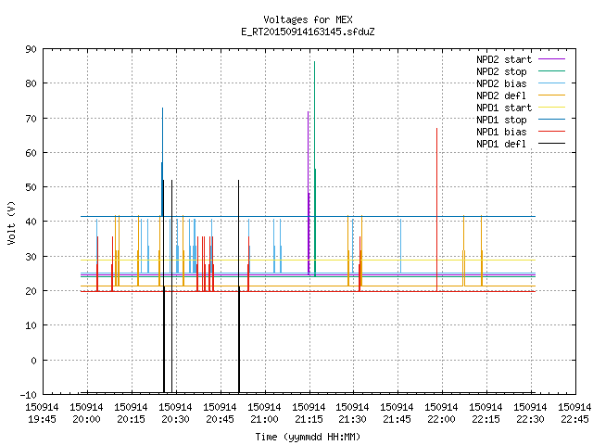The width and height of the screenshot is (593, 445).
Task: Click the chart title "Voltages for MEX"
Action: click(308, 19)
